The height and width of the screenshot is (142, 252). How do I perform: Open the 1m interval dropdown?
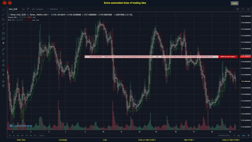coord(23,9)
